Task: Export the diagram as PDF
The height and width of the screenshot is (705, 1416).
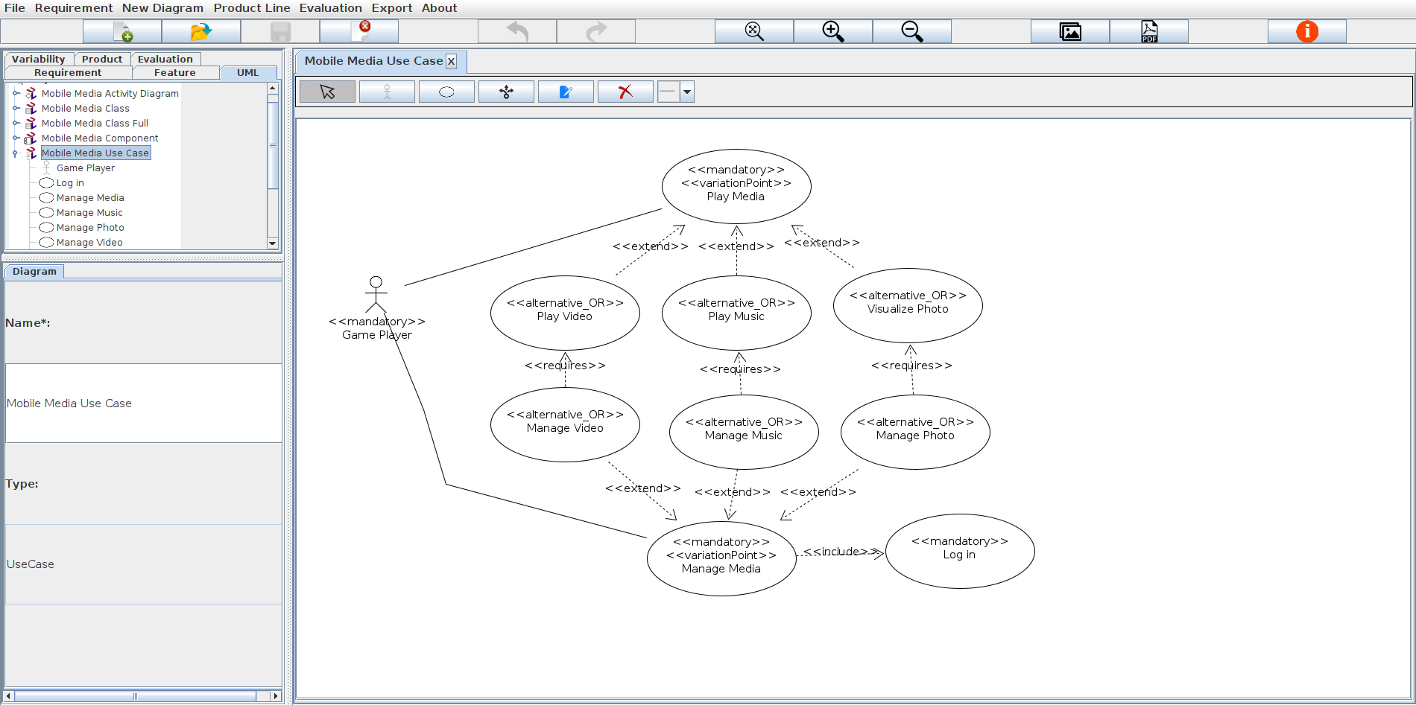Action: (1148, 31)
